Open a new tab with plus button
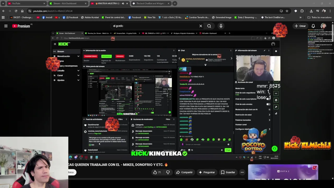Image resolution: width=334 pixels, height=188 pixels. 175,3
